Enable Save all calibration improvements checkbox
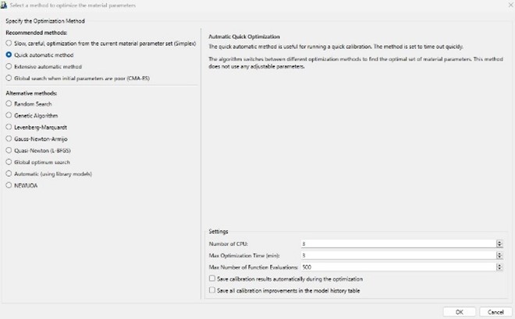Screen dimensions: 515x319 213,290
